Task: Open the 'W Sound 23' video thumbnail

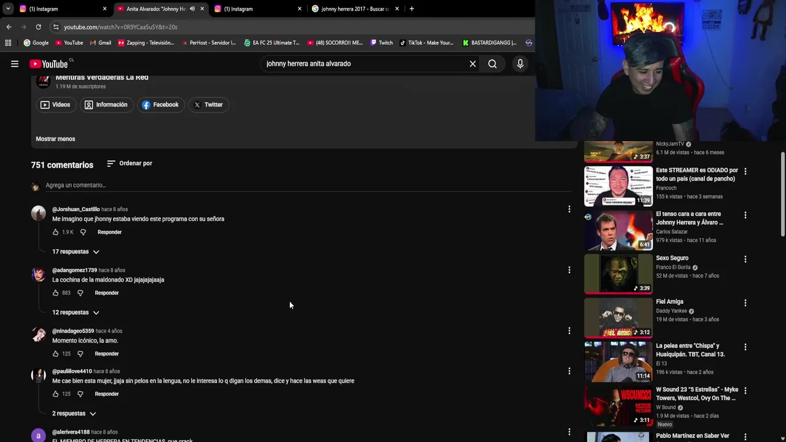Action: click(x=618, y=405)
